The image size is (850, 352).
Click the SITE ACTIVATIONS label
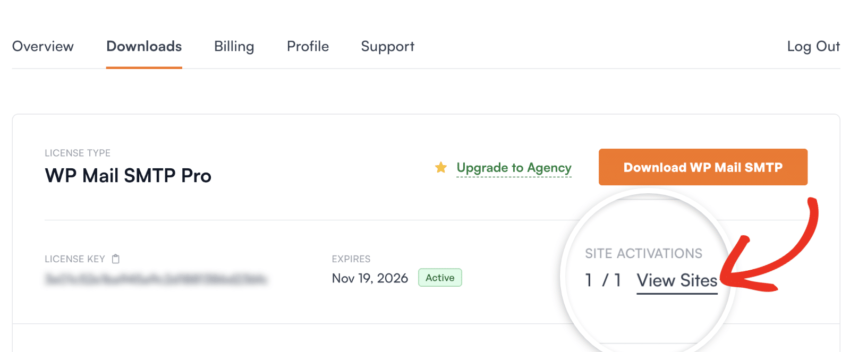(643, 254)
